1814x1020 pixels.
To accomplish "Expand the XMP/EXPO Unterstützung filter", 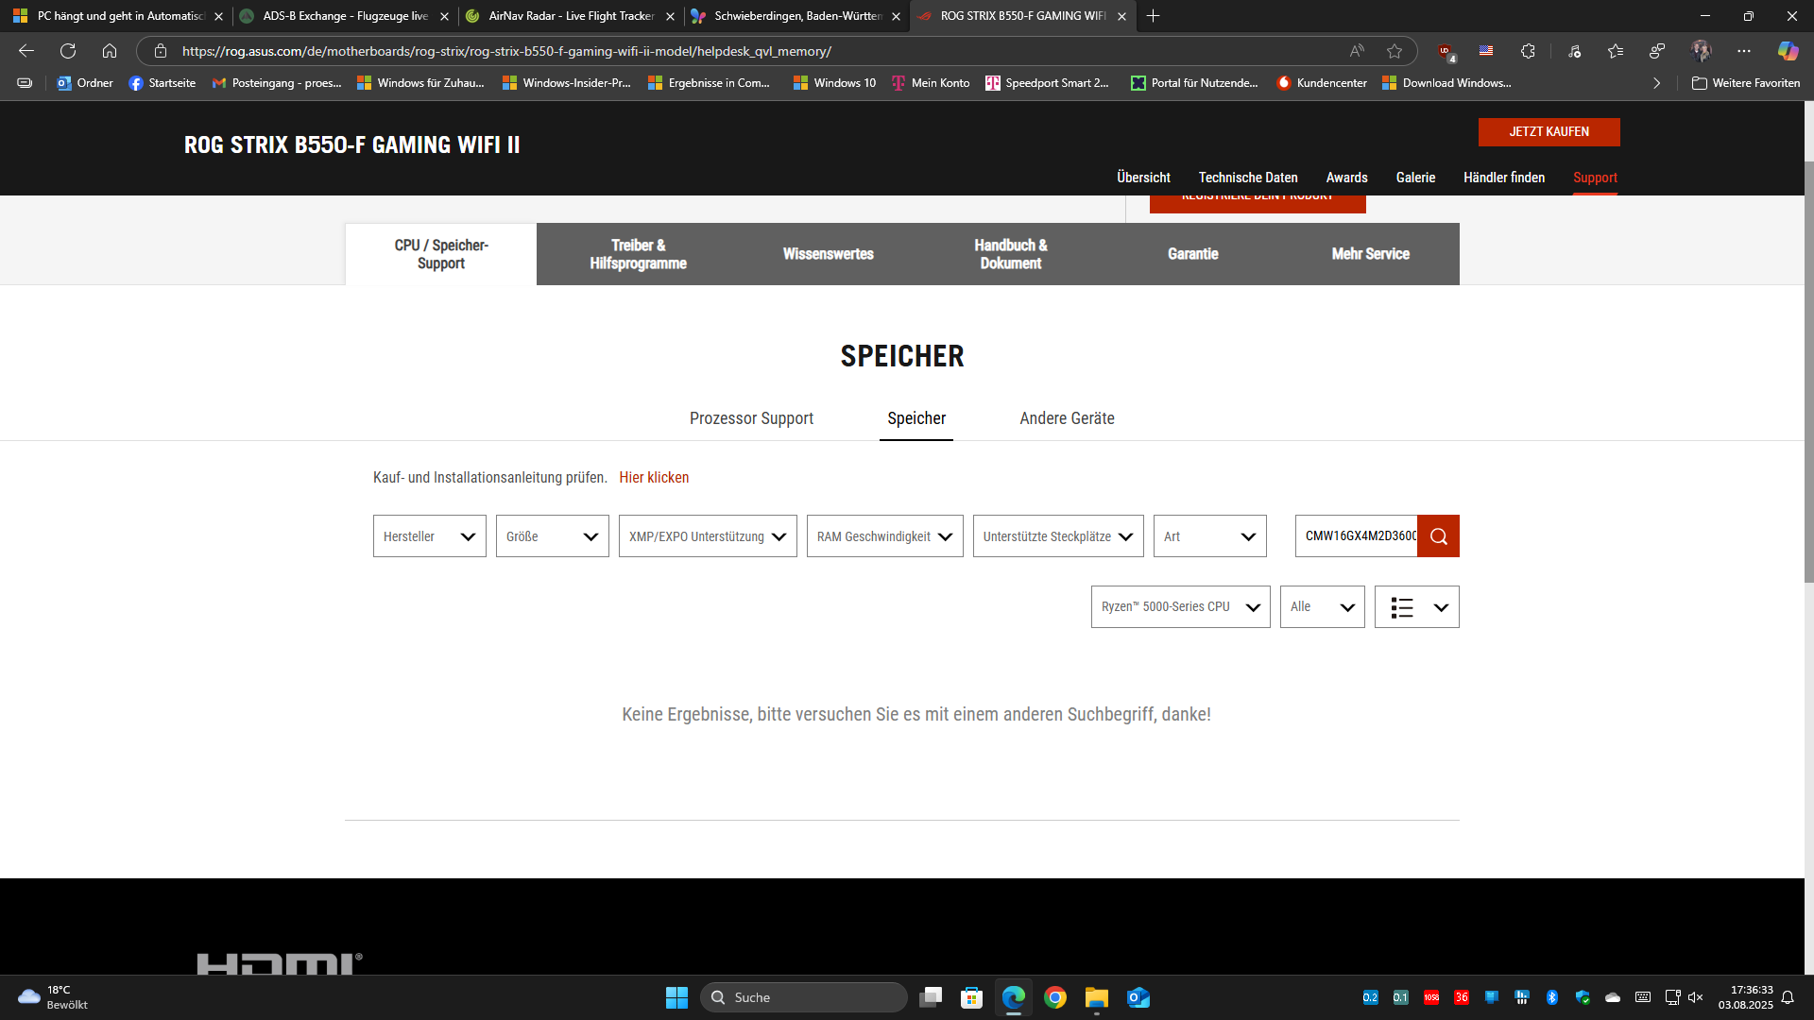I will pos(708,536).
